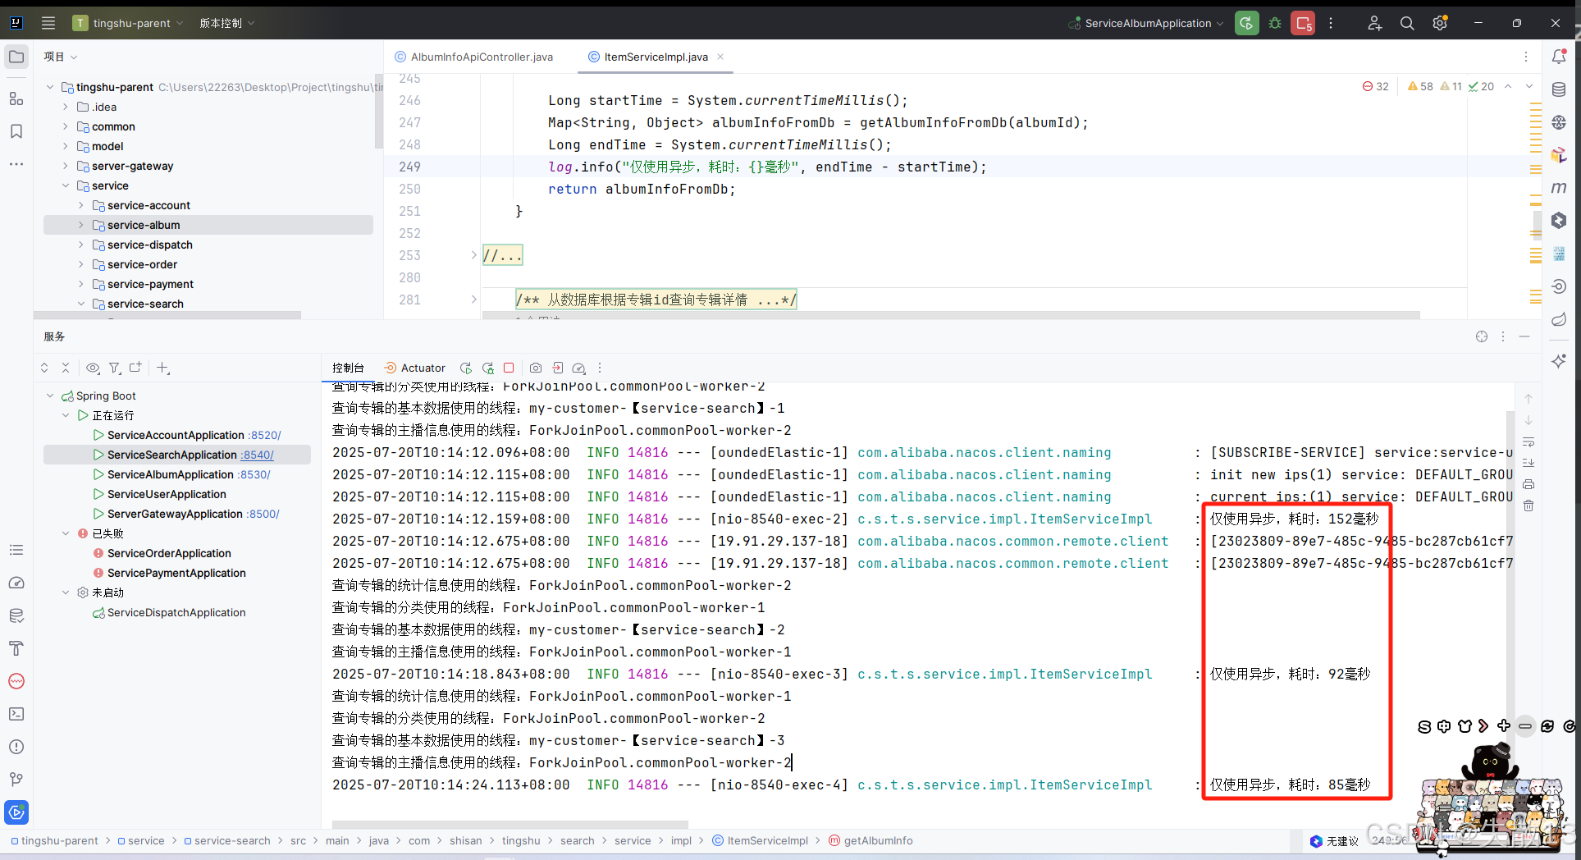Image resolution: width=1581 pixels, height=860 pixels.
Task: Open the tingshu-parent project dropdown
Action: tap(128, 23)
